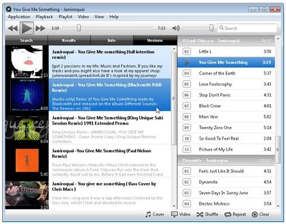Image resolution: width=286 pixels, height=224 pixels.
Task: Click the versions list scrollbar thumb
Action: pos(174,98)
